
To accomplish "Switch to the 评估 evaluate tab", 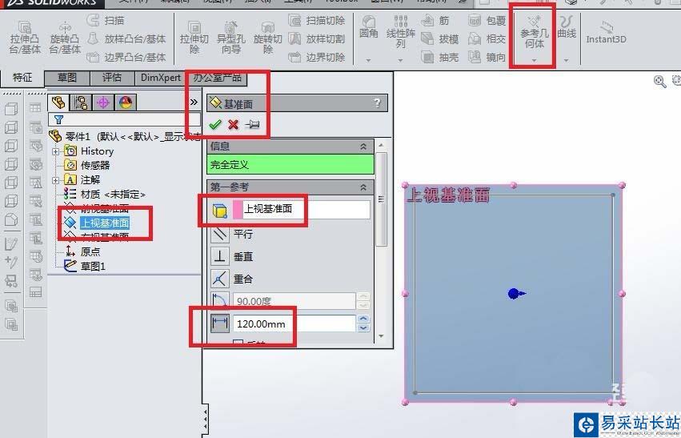I will click(x=112, y=78).
